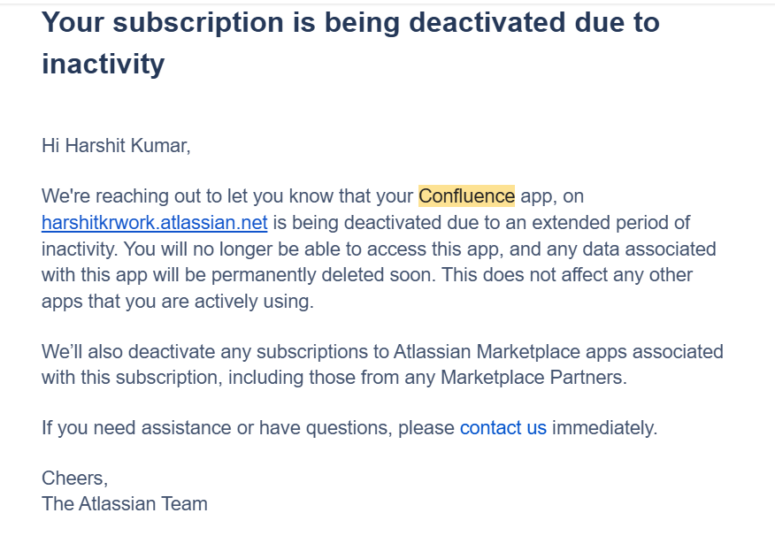775x559 pixels.
Task: Click the word "inactivity" in the heading
Action: pos(103,65)
